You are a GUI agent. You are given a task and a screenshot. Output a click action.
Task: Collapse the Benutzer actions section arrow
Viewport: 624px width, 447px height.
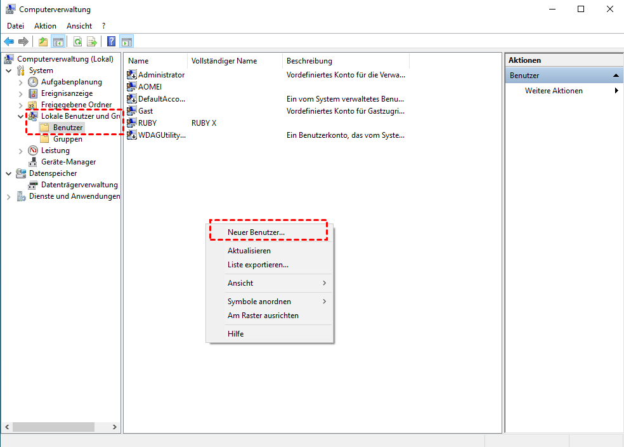616,76
